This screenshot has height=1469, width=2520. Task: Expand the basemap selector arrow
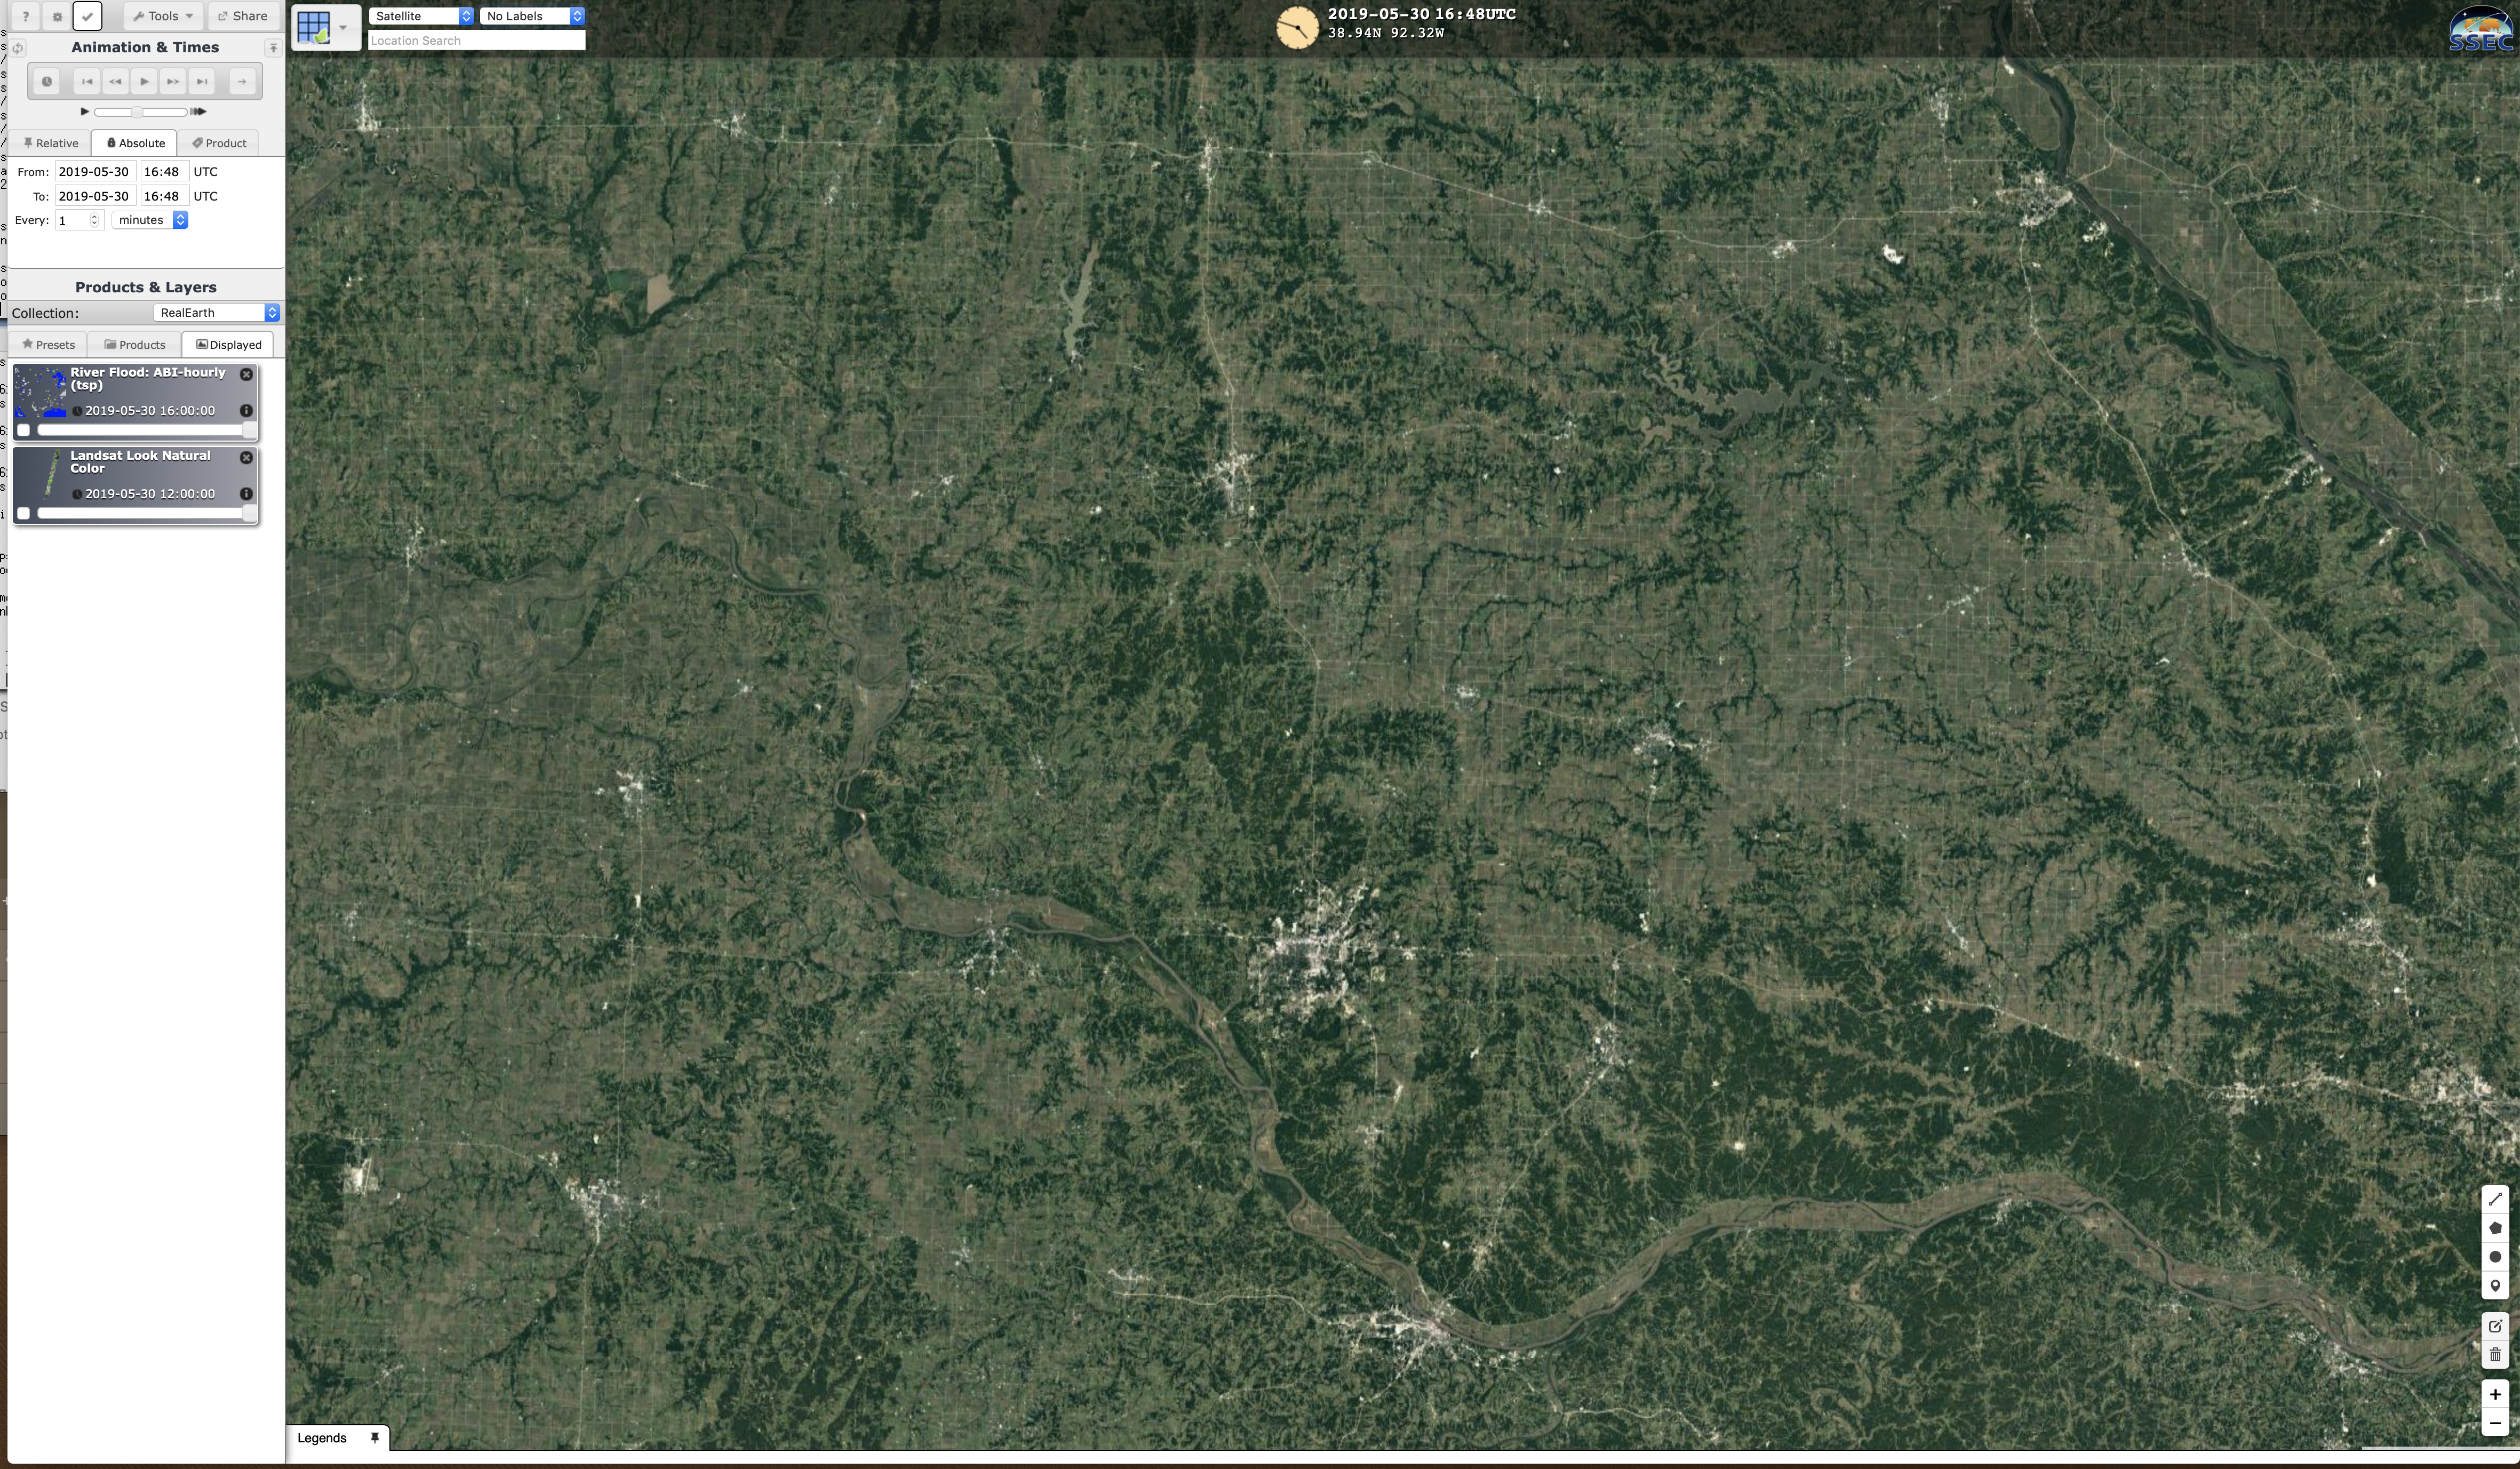[x=344, y=28]
